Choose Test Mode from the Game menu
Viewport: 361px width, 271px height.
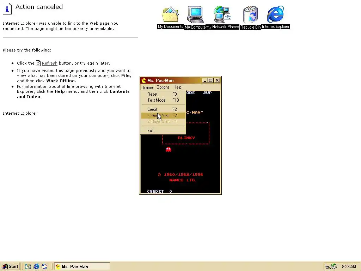click(x=163, y=100)
